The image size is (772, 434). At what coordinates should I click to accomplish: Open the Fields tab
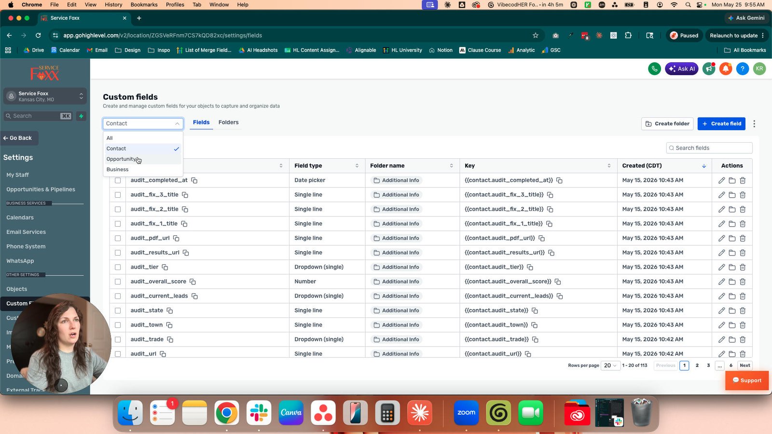coord(201,122)
